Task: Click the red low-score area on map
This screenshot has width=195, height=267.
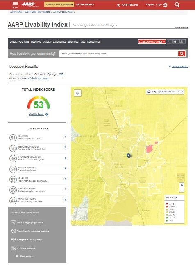Action: tap(150, 149)
